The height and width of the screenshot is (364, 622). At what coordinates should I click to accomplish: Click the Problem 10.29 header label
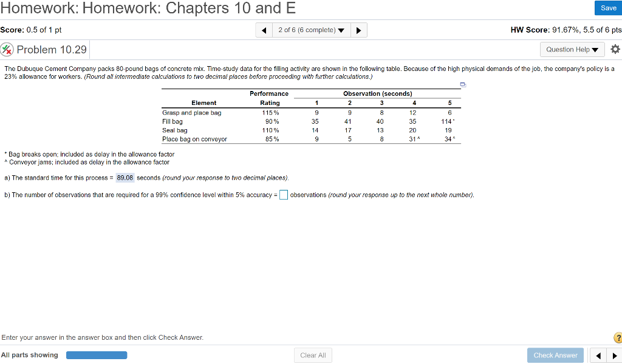coord(58,49)
